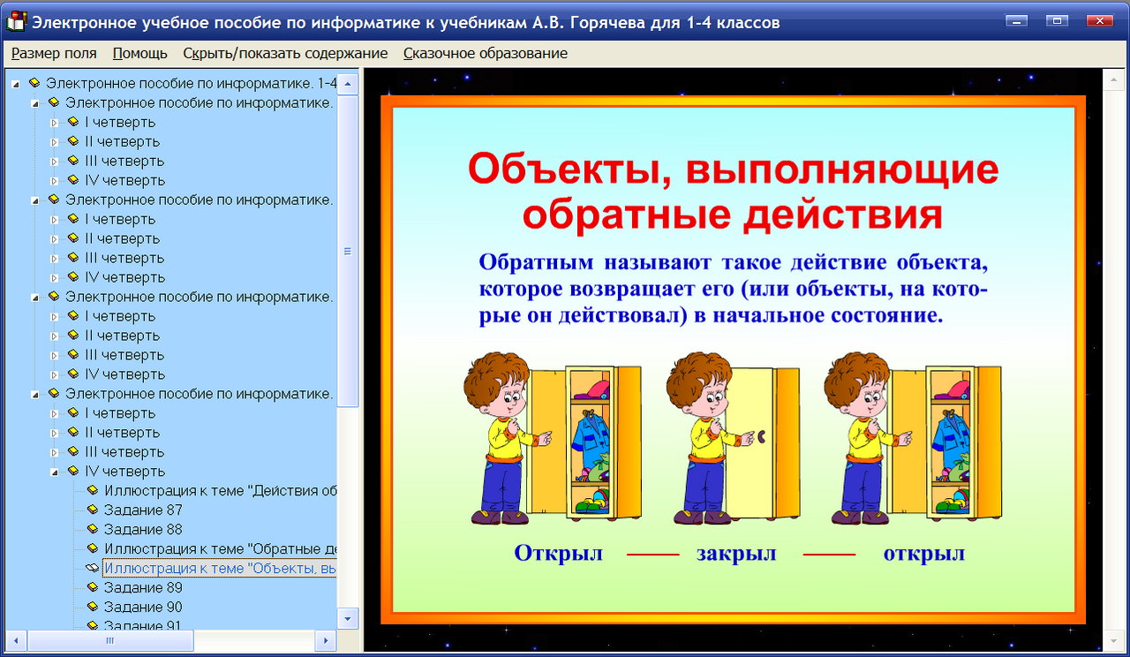Click the down arrow of the vertical scrollbar
This screenshot has height=657, width=1130.
[x=347, y=616]
